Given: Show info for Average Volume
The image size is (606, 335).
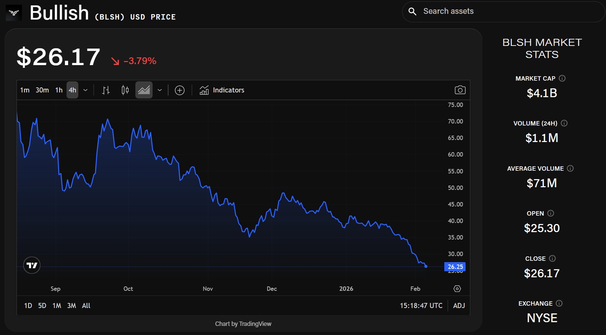Looking at the screenshot, I should coord(570,168).
